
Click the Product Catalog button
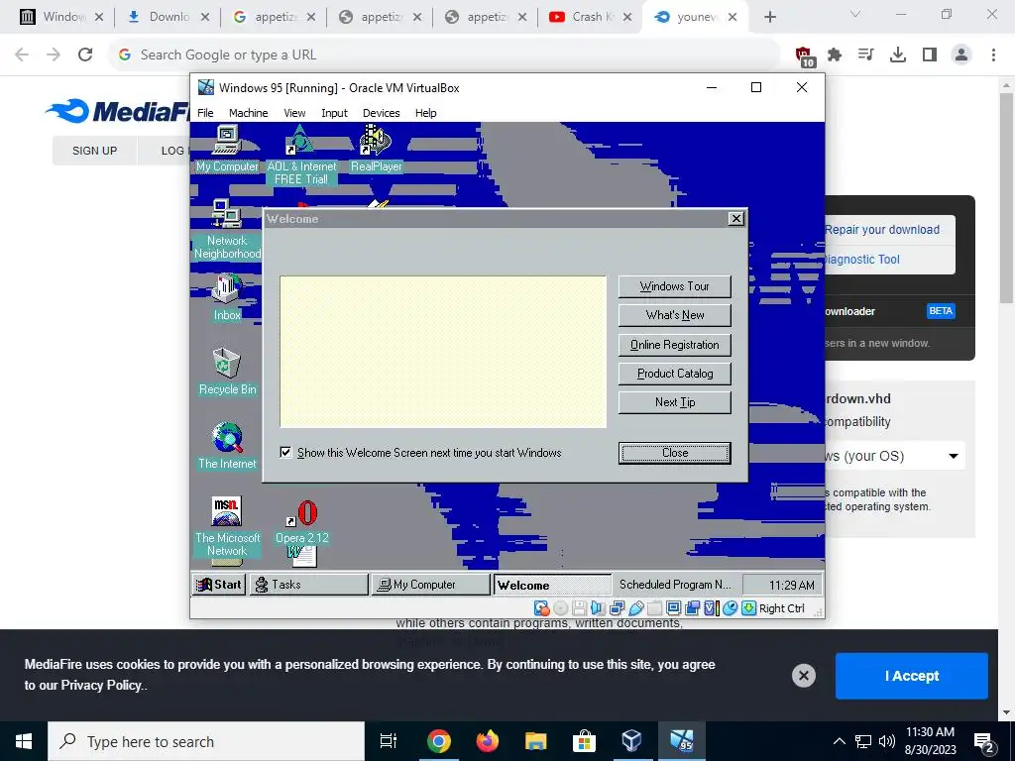674,374
